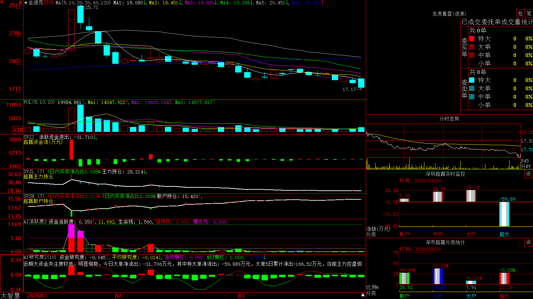Click the 17.17 low price label
533x299 pixels.
pyautogui.click(x=349, y=89)
